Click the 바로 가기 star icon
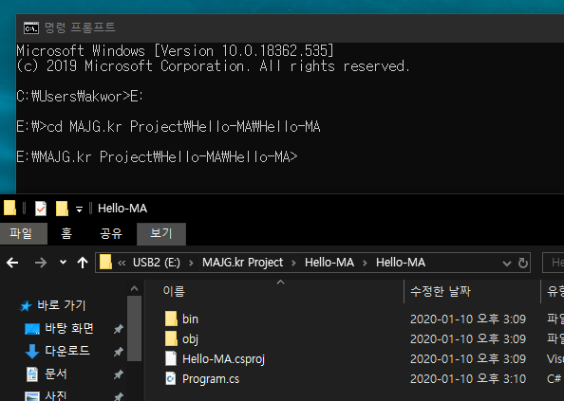Image resolution: width=564 pixels, height=401 pixels. point(26,306)
